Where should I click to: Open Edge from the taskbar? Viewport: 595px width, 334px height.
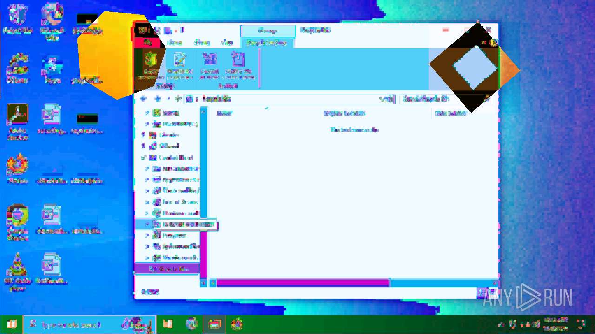(192, 324)
